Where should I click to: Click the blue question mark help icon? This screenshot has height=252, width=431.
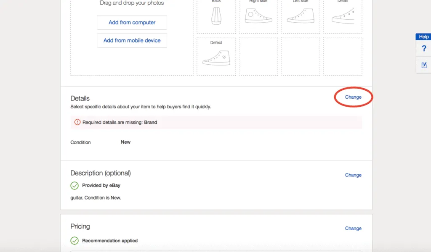click(x=423, y=48)
